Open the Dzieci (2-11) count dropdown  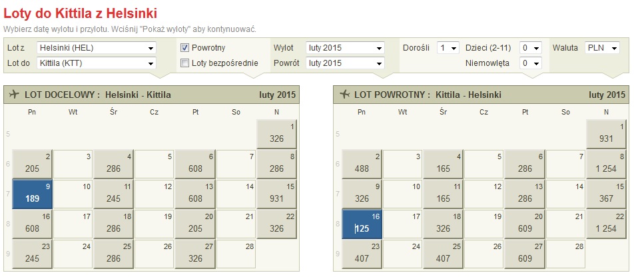coord(531,48)
